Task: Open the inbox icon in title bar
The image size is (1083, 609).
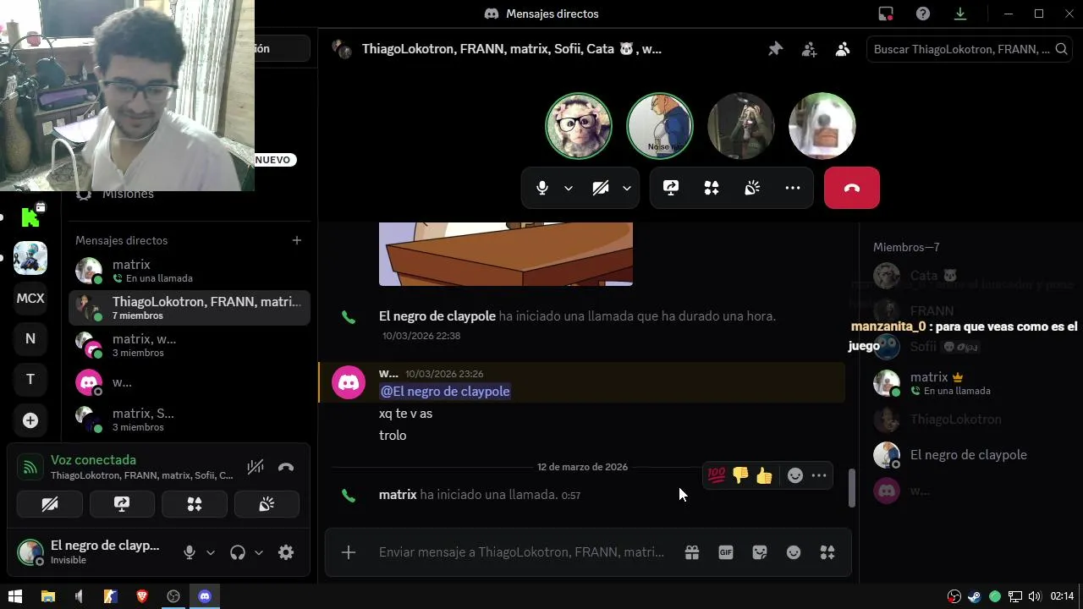Action: (886, 14)
